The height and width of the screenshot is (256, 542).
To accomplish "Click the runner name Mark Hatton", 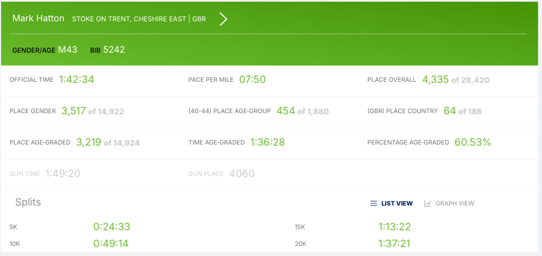I will 38,19.
